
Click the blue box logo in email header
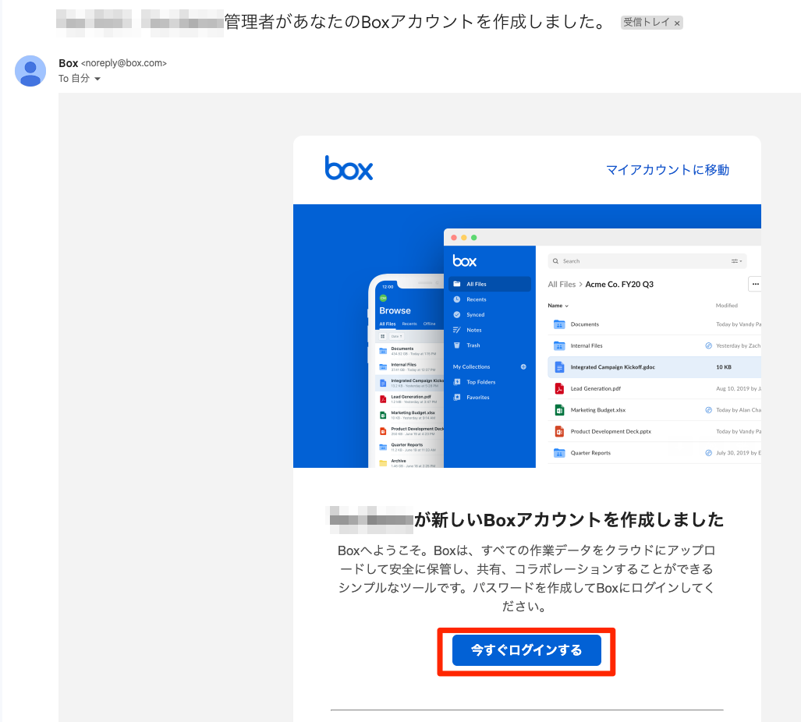[349, 168]
